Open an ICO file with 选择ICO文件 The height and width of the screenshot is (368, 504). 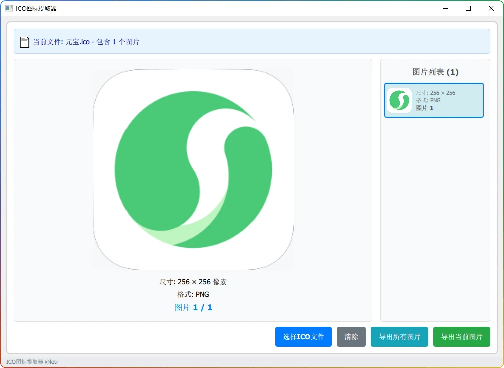click(x=303, y=337)
